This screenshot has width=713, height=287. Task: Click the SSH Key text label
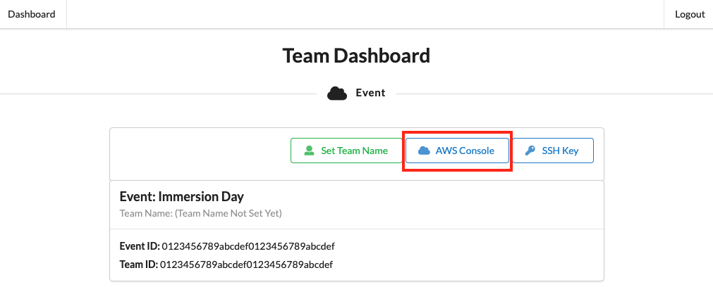coord(560,151)
